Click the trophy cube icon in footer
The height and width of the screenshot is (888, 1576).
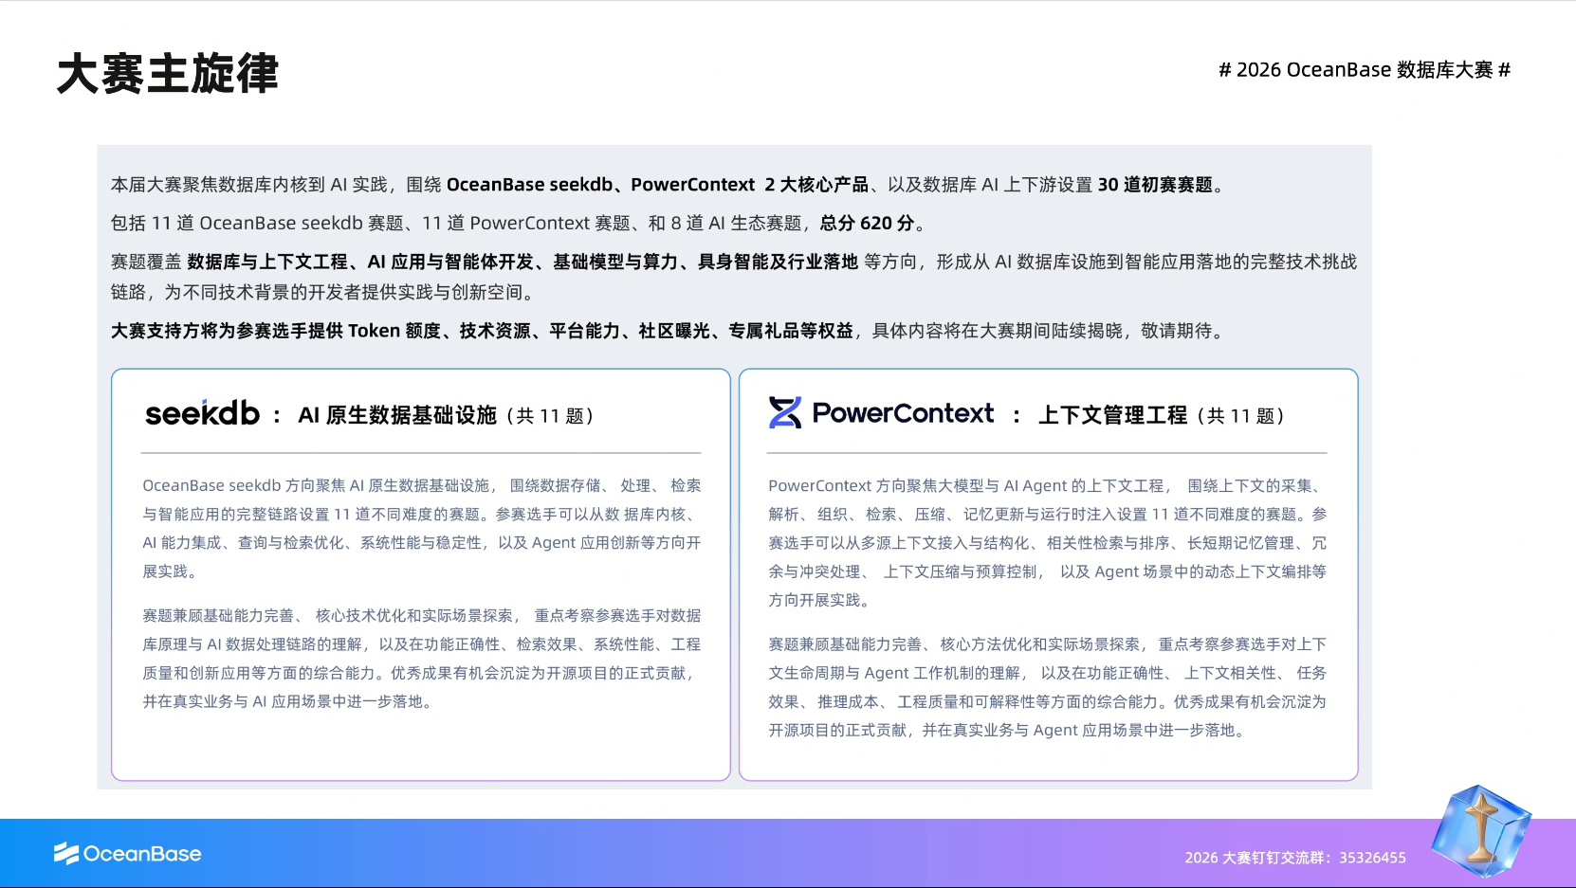pos(1481,831)
